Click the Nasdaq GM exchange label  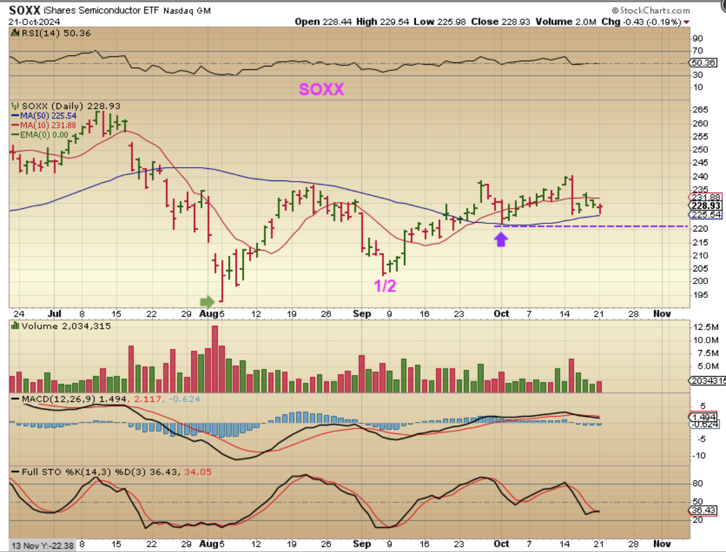click(187, 10)
